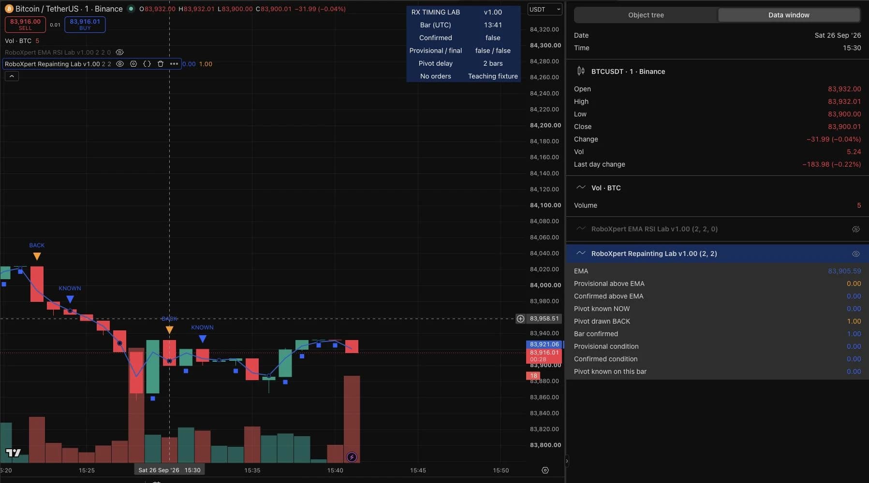Click the blue KNOWN triangle near 15:24 candle

pyautogui.click(x=70, y=299)
